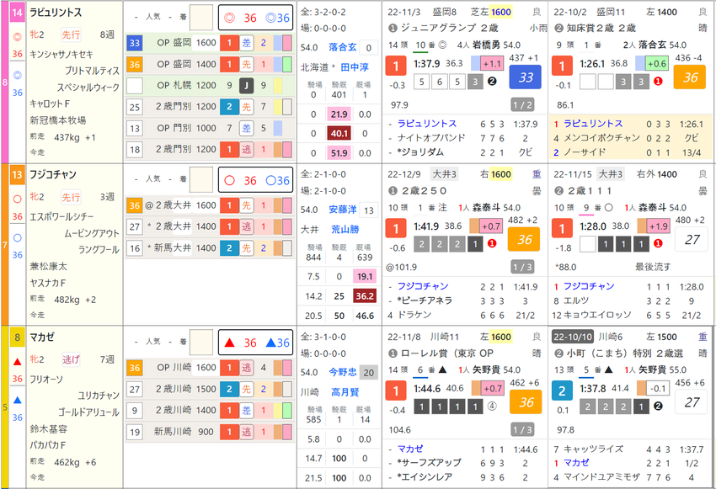Open ジュニアグランプ 2歳 race title

[449, 29]
